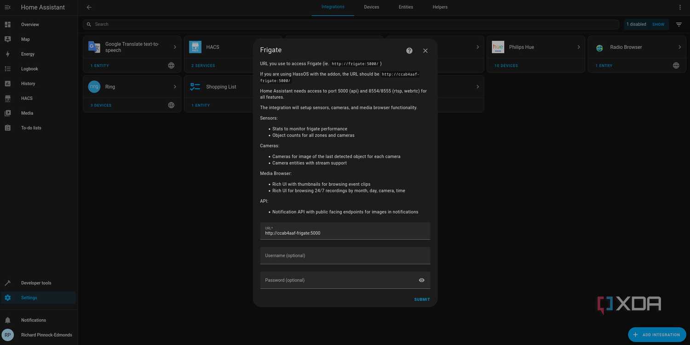
Task: Switch to the Integrations tab
Action: pos(333,7)
